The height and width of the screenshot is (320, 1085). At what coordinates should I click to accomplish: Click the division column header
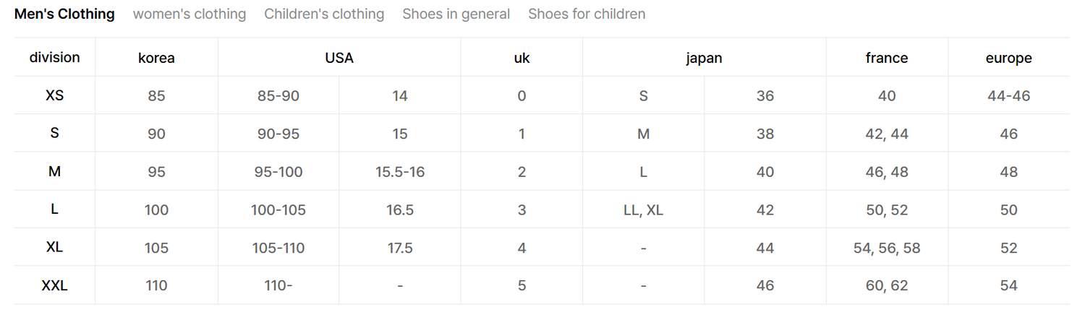[55, 57]
